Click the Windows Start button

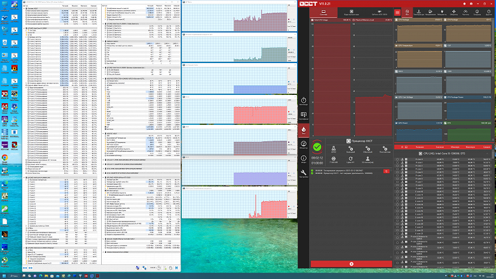click(4, 276)
